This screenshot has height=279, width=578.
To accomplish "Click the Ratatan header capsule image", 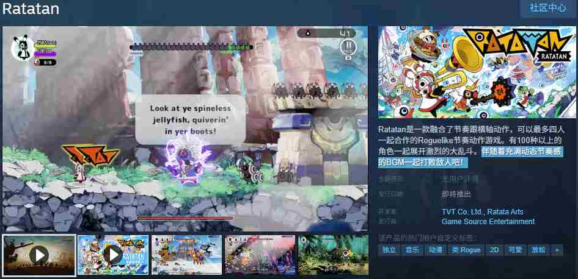I will (477, 72).
